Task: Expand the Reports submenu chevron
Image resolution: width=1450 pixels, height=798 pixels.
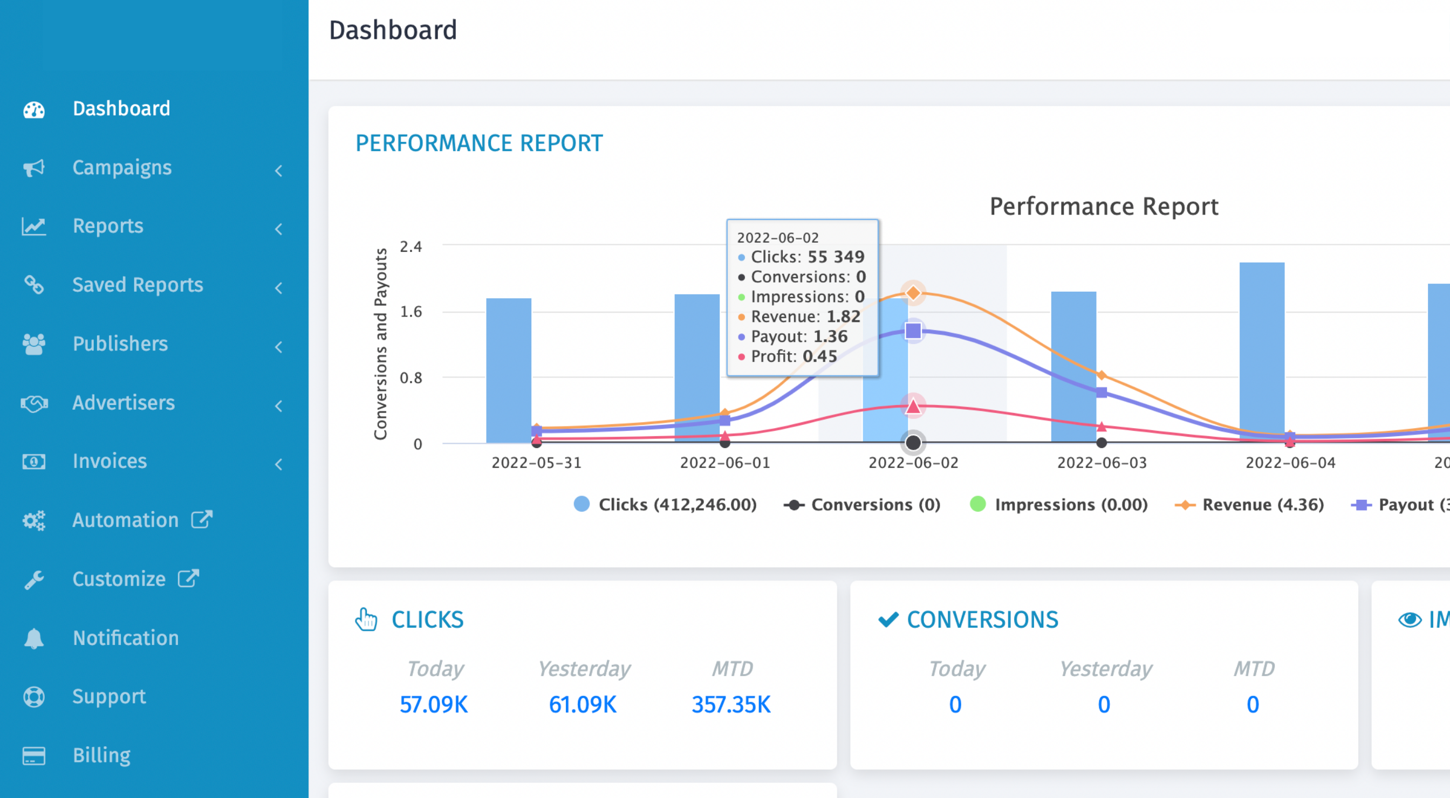Action: tap(279, 229)
